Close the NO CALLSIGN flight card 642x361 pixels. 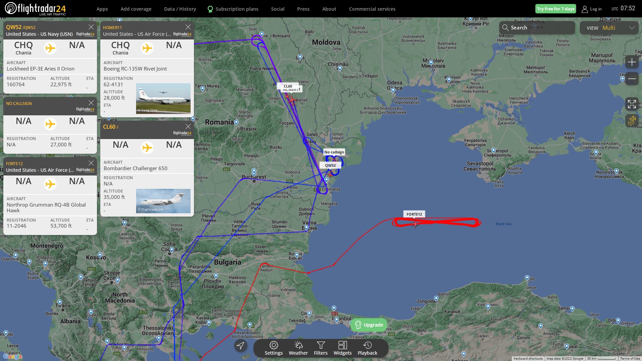[91, 103]
